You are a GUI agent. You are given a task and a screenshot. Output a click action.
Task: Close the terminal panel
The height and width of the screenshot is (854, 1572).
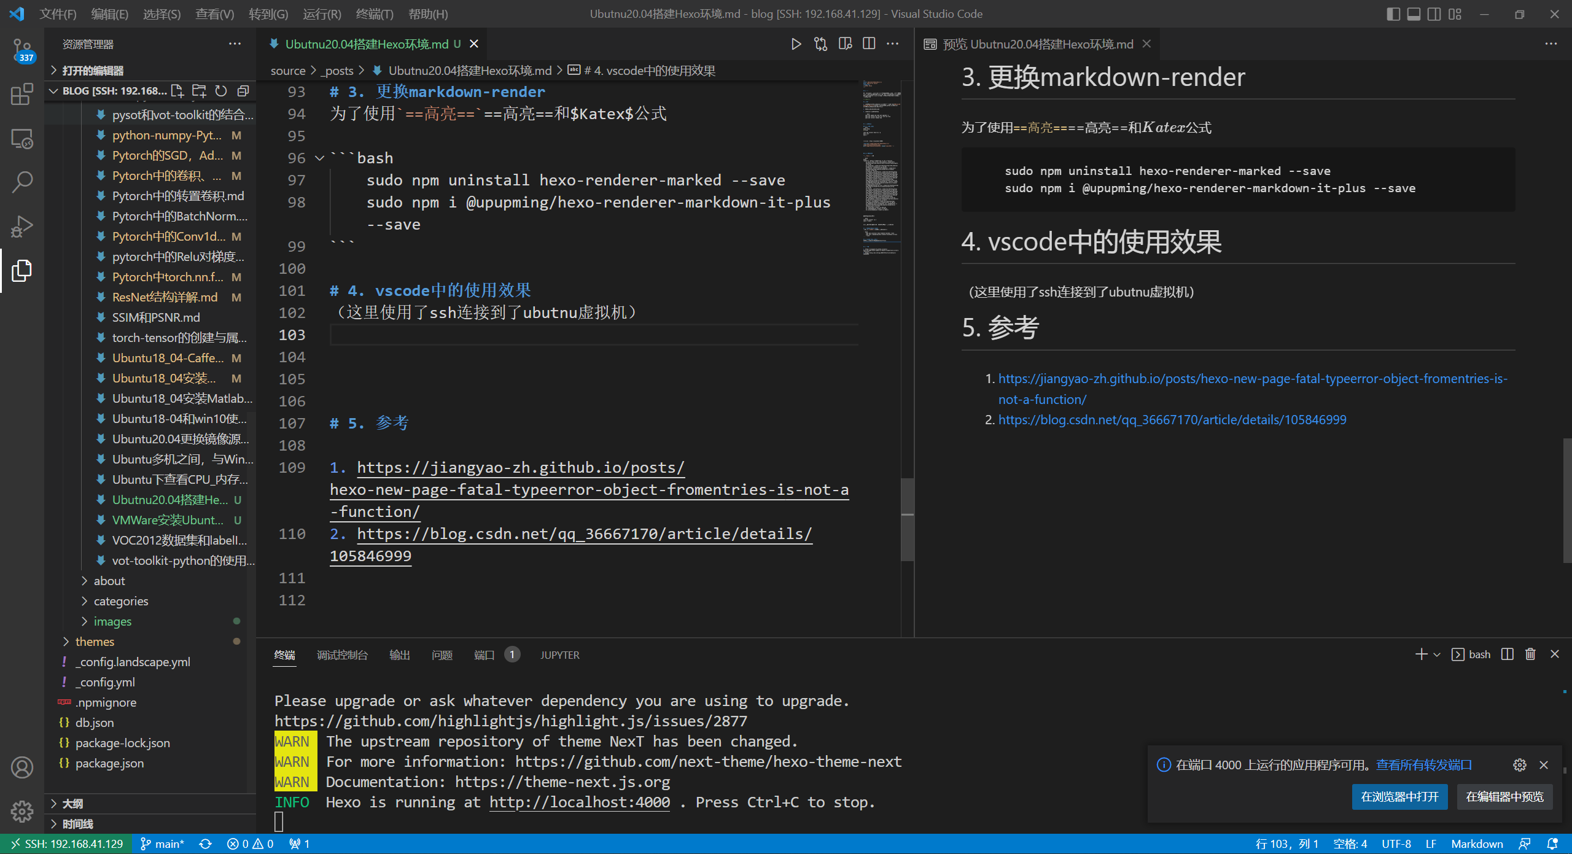[x=1555, y=654]
